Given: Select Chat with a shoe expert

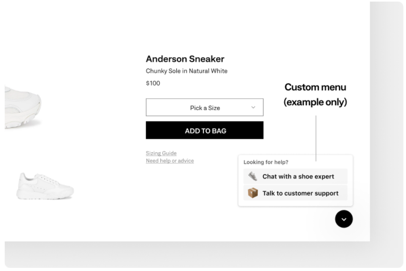Looking at the screenshot, I should point(295,177).
